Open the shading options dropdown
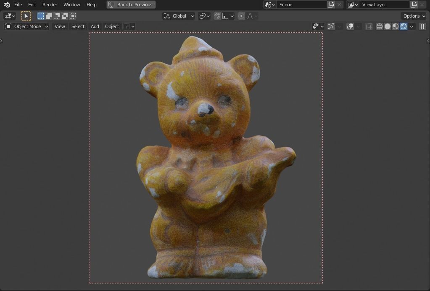The height and width of the screenshot is (291, 430). 412,26
